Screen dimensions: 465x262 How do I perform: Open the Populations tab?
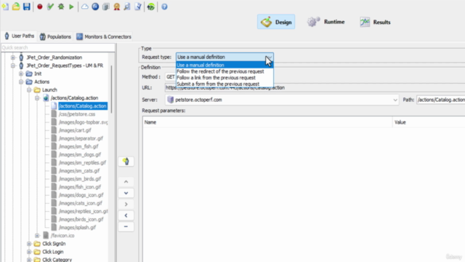[55, 36]
